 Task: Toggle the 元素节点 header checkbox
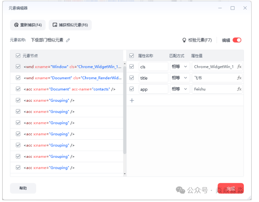tap(18, 56)
